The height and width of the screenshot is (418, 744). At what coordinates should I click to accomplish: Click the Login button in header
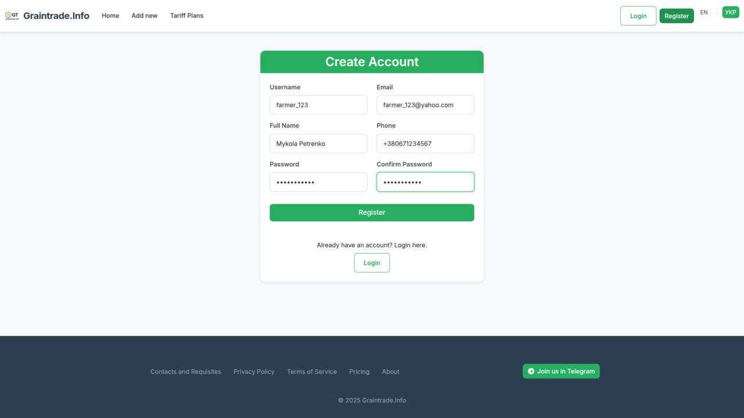pos(638,16)
